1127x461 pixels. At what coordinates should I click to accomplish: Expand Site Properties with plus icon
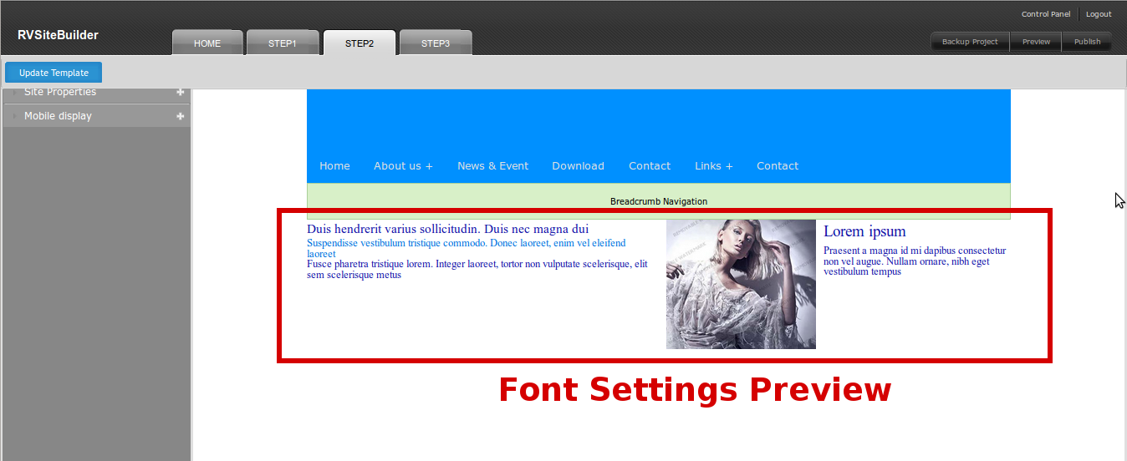point(180,93)
